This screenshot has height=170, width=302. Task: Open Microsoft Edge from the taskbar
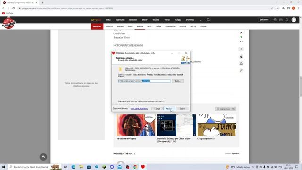tap(74, 167)
